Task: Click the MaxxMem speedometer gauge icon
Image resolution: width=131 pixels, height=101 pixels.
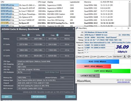Action: pos(129,57)
